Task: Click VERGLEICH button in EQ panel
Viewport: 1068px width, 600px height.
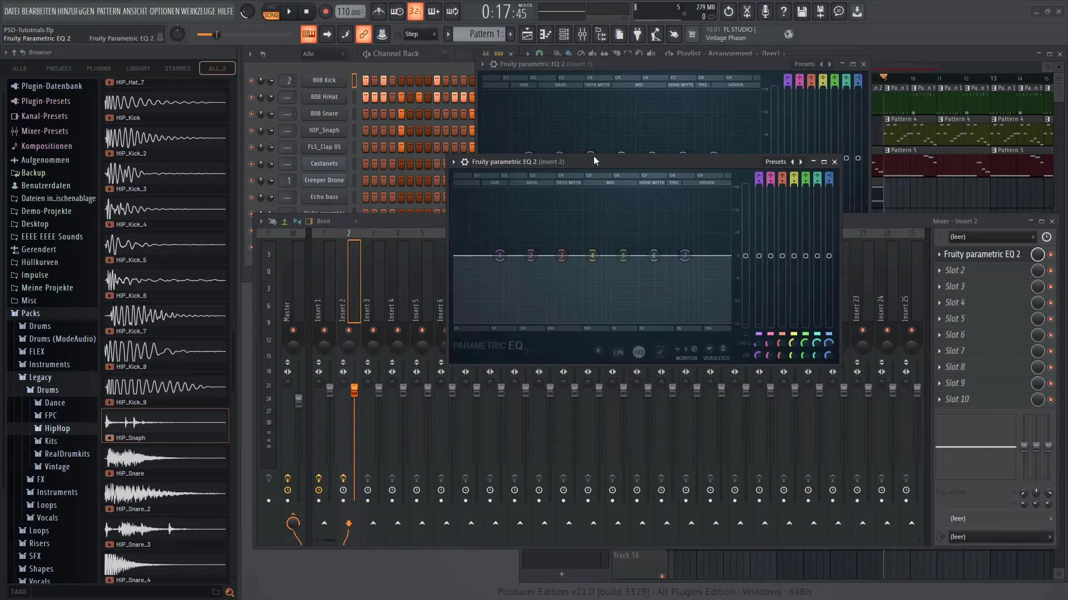Action: (x=716, y=352)
